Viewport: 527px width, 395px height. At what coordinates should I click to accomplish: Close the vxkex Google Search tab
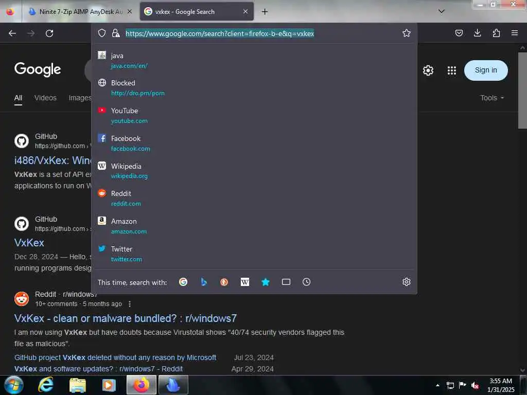(x=245, y=11)
